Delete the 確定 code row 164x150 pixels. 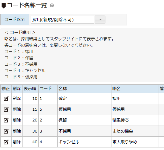tap(17, 99)
